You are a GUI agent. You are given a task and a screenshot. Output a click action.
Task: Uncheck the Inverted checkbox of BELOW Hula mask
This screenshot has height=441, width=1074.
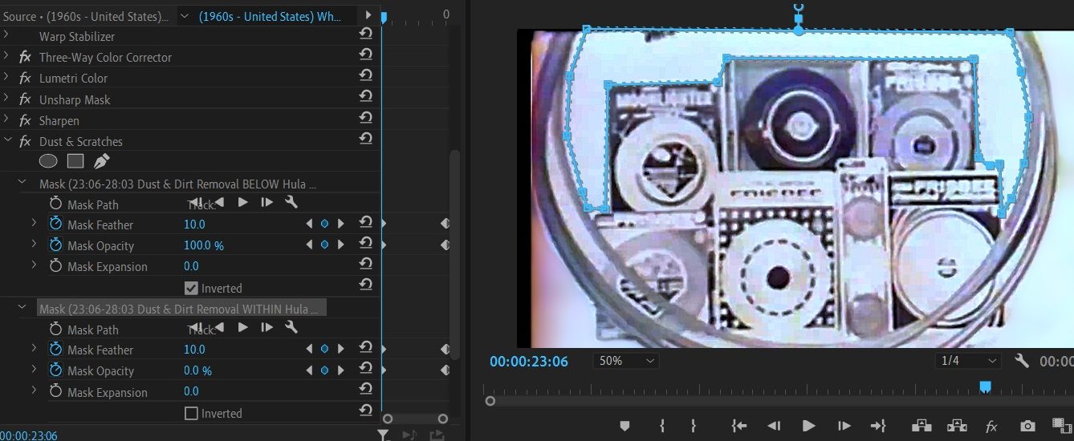point(191,288)
